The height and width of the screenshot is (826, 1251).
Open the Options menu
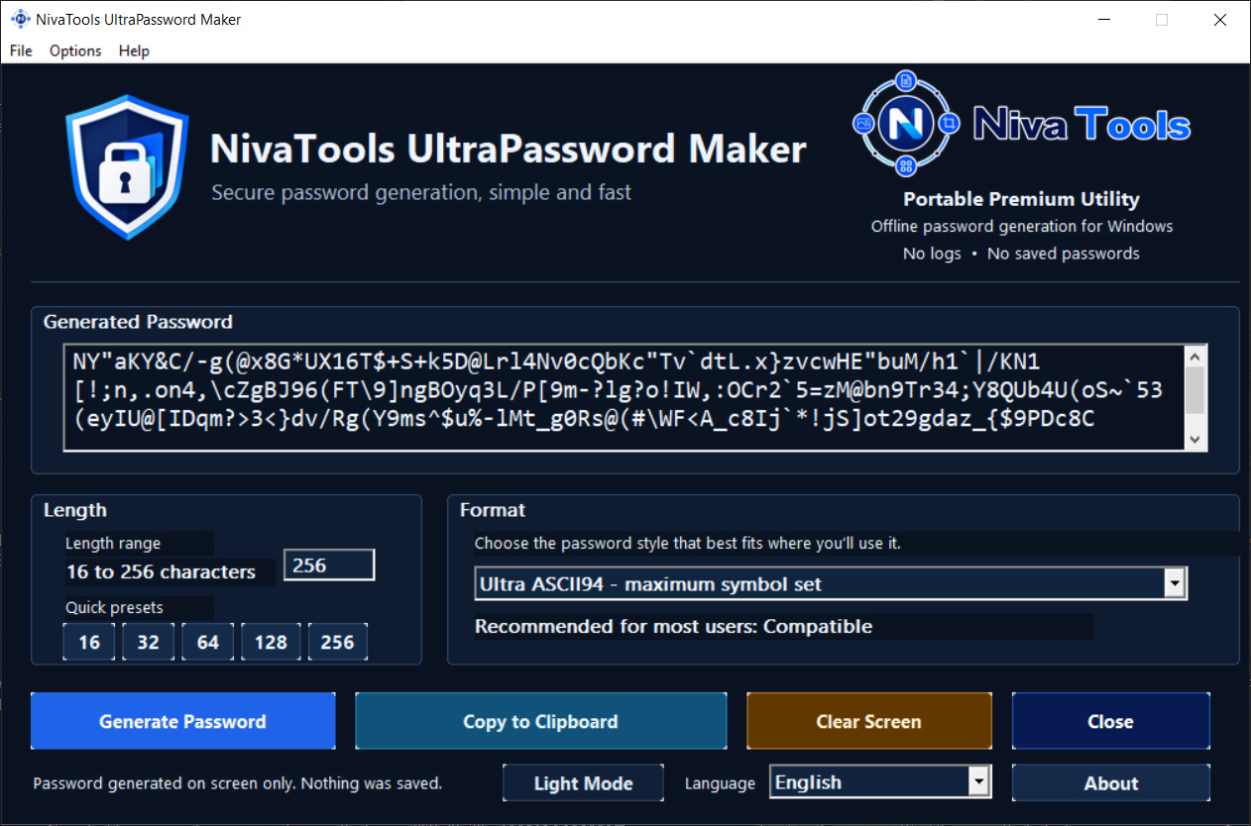[75, 51]
